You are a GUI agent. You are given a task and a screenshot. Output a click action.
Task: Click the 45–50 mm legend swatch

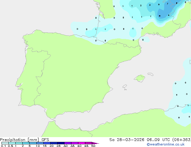[89, 143]
